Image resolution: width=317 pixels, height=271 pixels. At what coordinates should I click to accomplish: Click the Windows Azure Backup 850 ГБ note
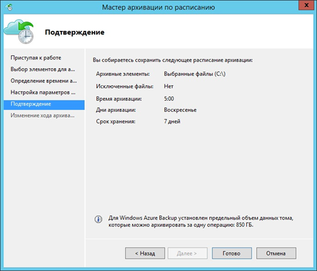pos(201,222)
